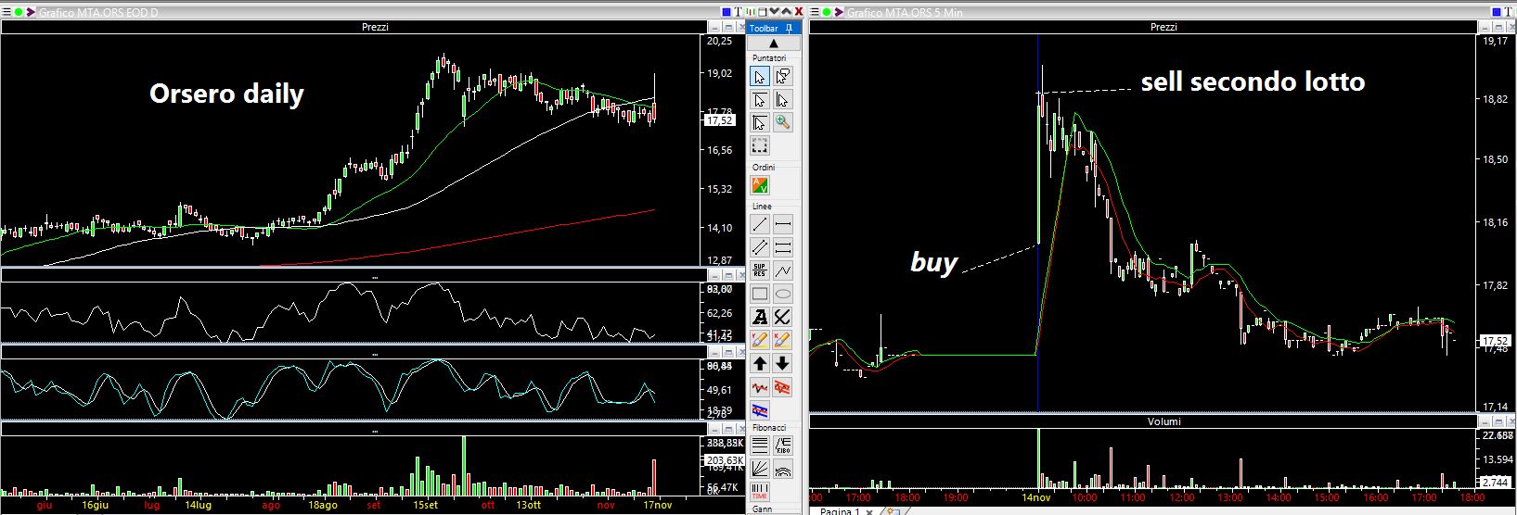
Task: Select the diagonal trend line tool
Action: (760, 224)
